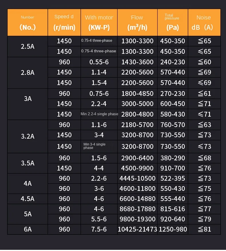Select the noise value ≤81 cell

(x=204, y=229)
